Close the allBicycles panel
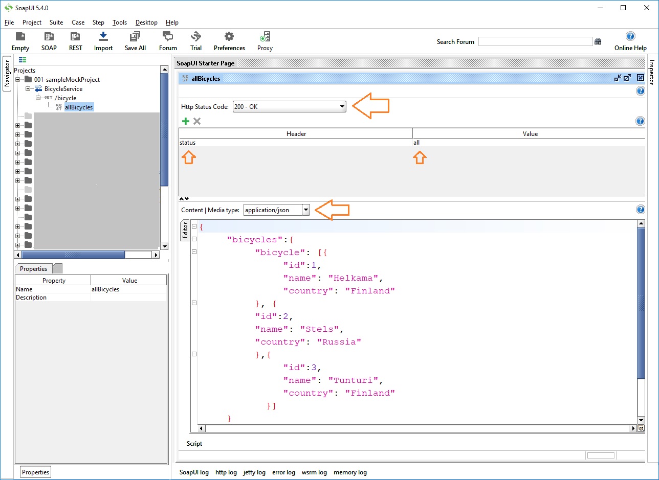659x480 pixels. (640, 78)
